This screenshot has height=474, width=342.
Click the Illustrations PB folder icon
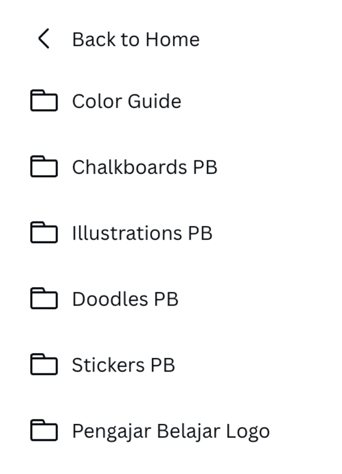point(44,232)
